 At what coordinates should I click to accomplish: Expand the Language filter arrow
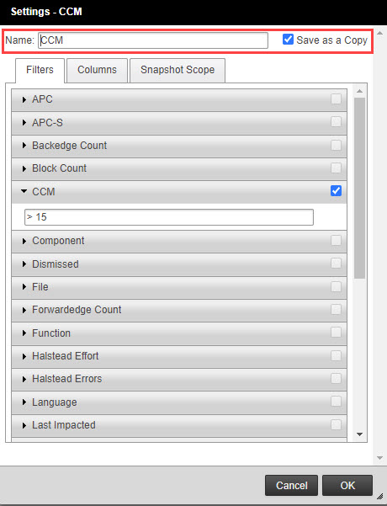point(24,402)
